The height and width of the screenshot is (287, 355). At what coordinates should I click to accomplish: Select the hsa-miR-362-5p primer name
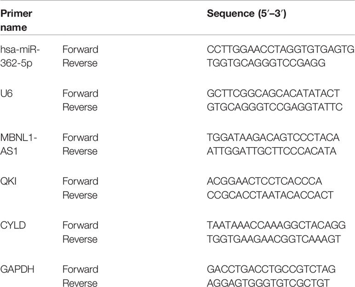20,56
